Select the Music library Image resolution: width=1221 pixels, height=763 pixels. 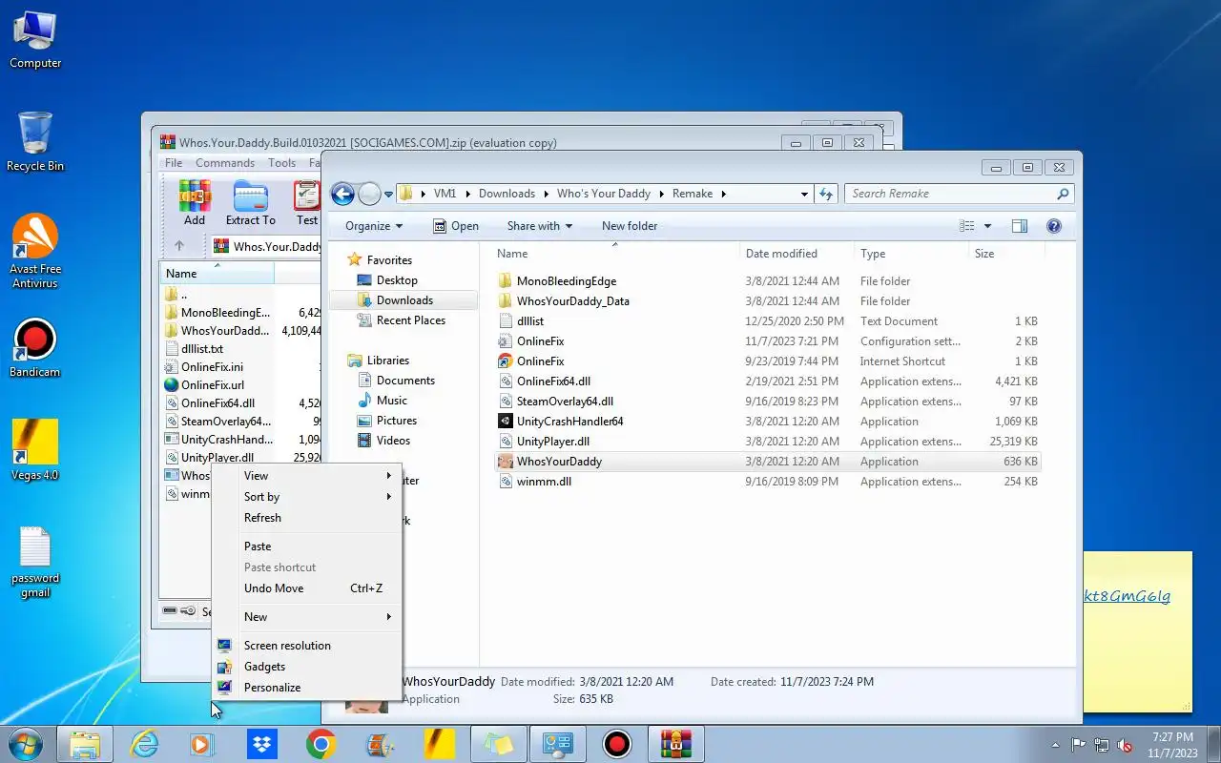coord(391,401)
